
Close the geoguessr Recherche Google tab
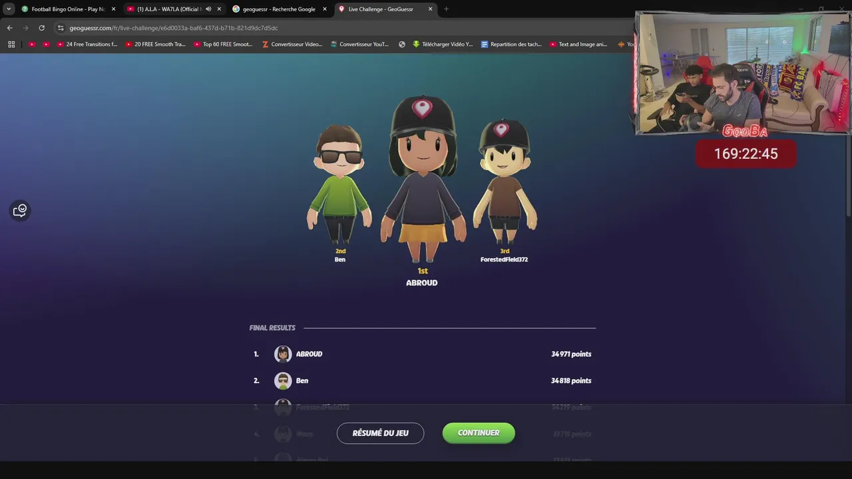click(325, 9)
